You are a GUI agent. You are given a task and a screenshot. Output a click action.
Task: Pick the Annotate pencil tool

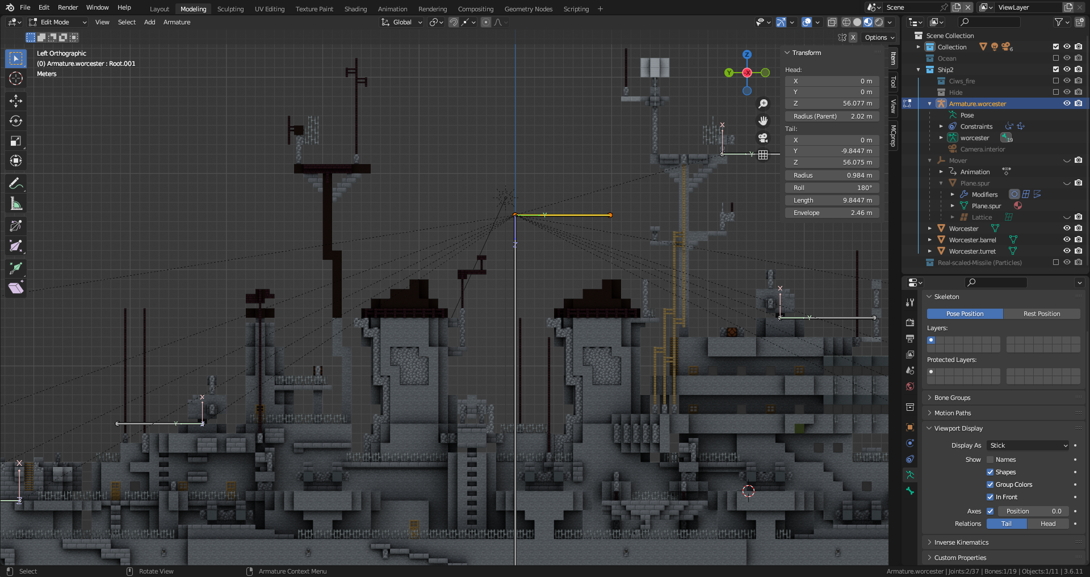pos(16,183)
